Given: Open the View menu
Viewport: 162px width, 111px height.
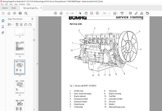Looking at the screenshot, I should click(11, 4).
